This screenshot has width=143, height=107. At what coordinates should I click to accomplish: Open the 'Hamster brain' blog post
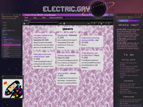click(x=62, y=35)
